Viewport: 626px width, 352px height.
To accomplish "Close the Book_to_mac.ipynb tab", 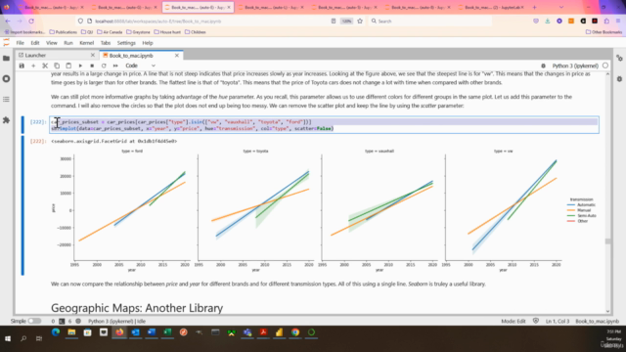I will (x=177, y=56).
